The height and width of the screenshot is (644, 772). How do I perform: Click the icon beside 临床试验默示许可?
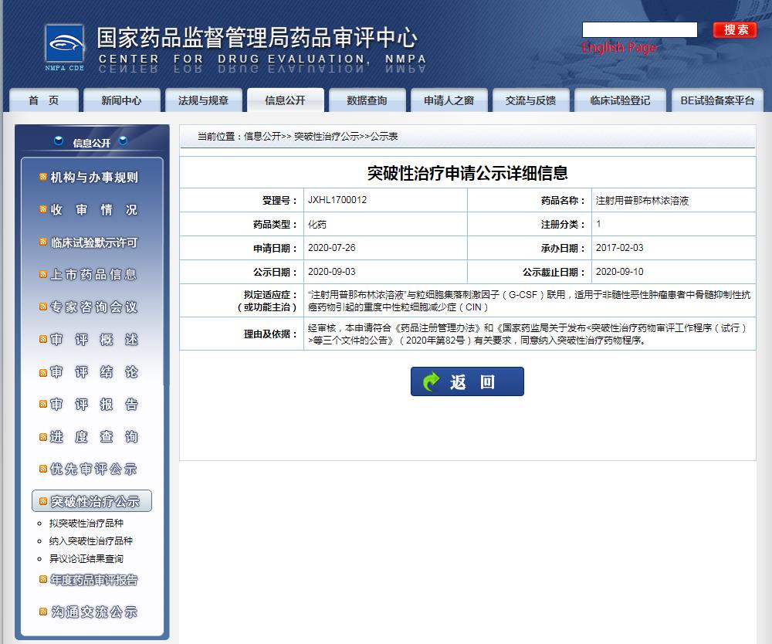pyautogui.click(x=43, y=242)
